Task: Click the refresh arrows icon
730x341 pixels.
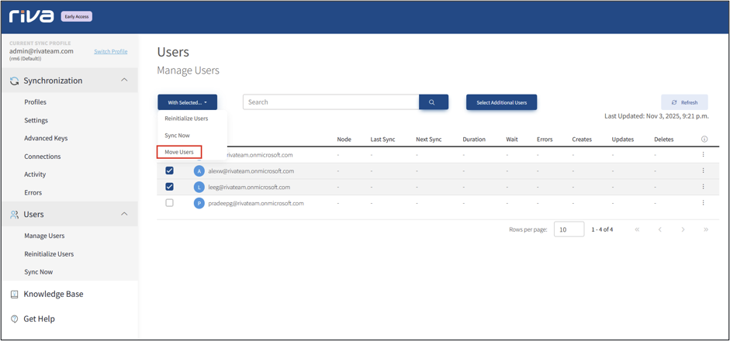Action: 673,102
